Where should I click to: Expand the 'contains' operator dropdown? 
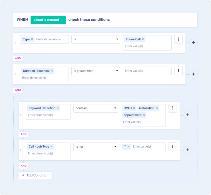(96, 108)
